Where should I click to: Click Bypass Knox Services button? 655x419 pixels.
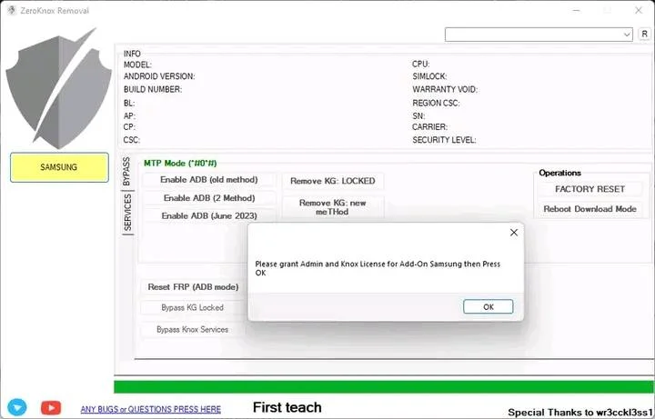pyautogui.click(x=192, y=329)
